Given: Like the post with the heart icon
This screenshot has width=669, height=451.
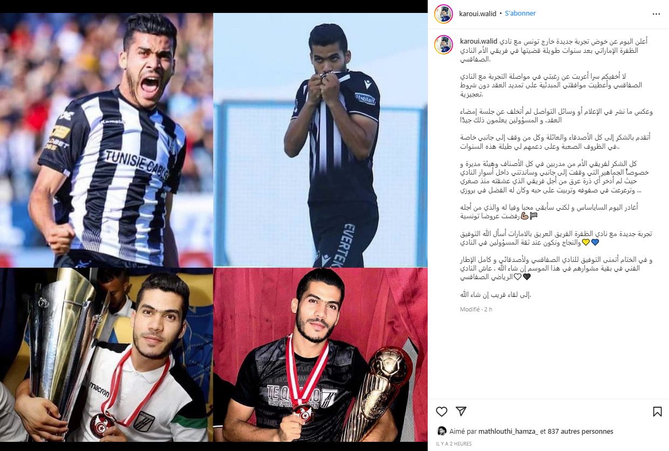Looking at the screenshot, I should [442, 412].
